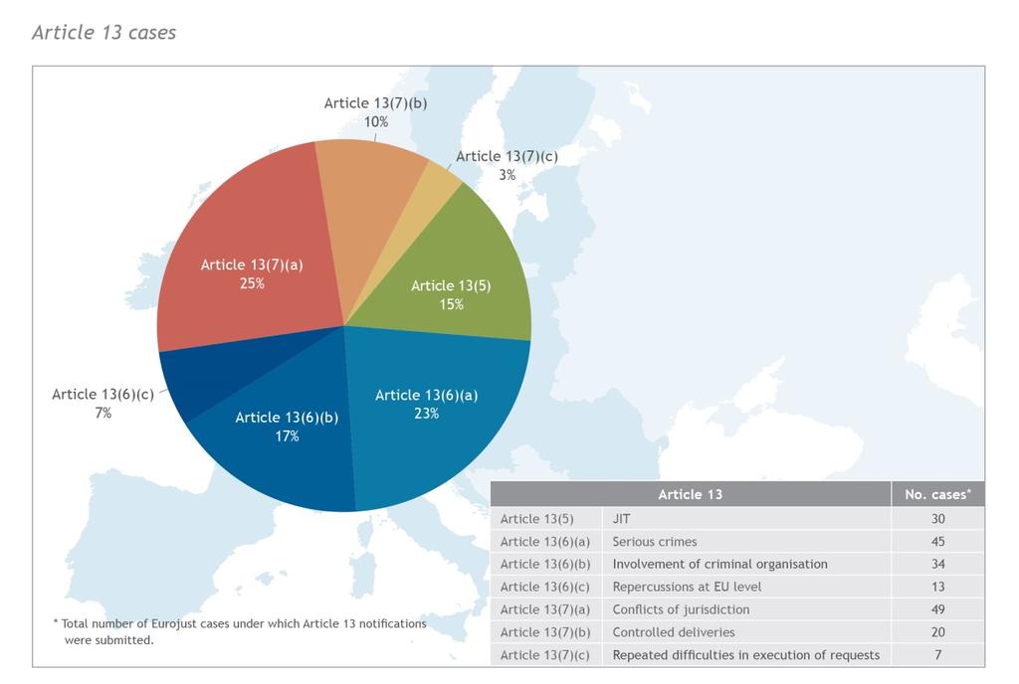Image resolution: width=1019 pixels, height=684 pixels.
Task: Click the 'Article 13(7)(b)' label above pie
Action: (375, 103)
